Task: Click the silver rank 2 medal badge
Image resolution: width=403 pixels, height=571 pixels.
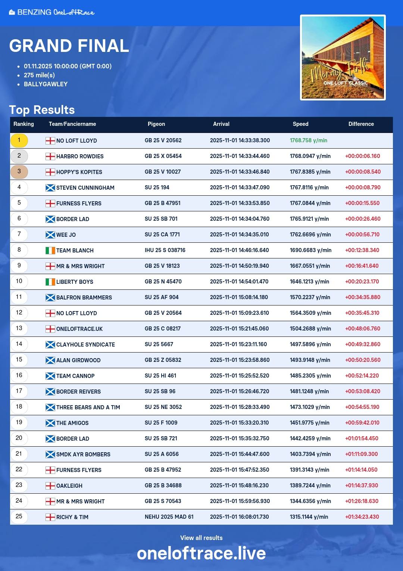Action: 19,156
